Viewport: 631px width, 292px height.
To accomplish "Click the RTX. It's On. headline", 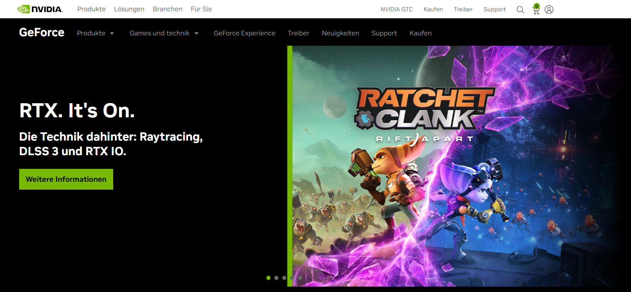I will [77, 111].
